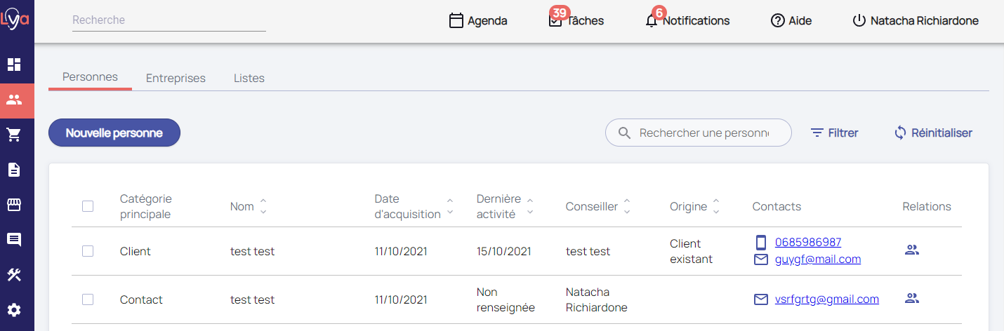Open the shopping cart sidebar icon
Image resolution: width=1004 pixels, height=331 pixels.
pos(14,135)
